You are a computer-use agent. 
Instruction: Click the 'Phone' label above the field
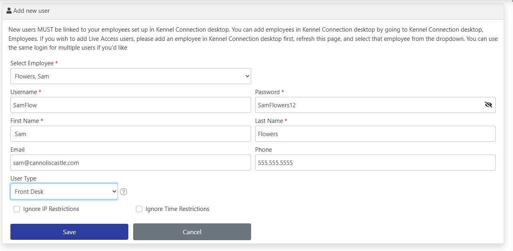(263, 150)
